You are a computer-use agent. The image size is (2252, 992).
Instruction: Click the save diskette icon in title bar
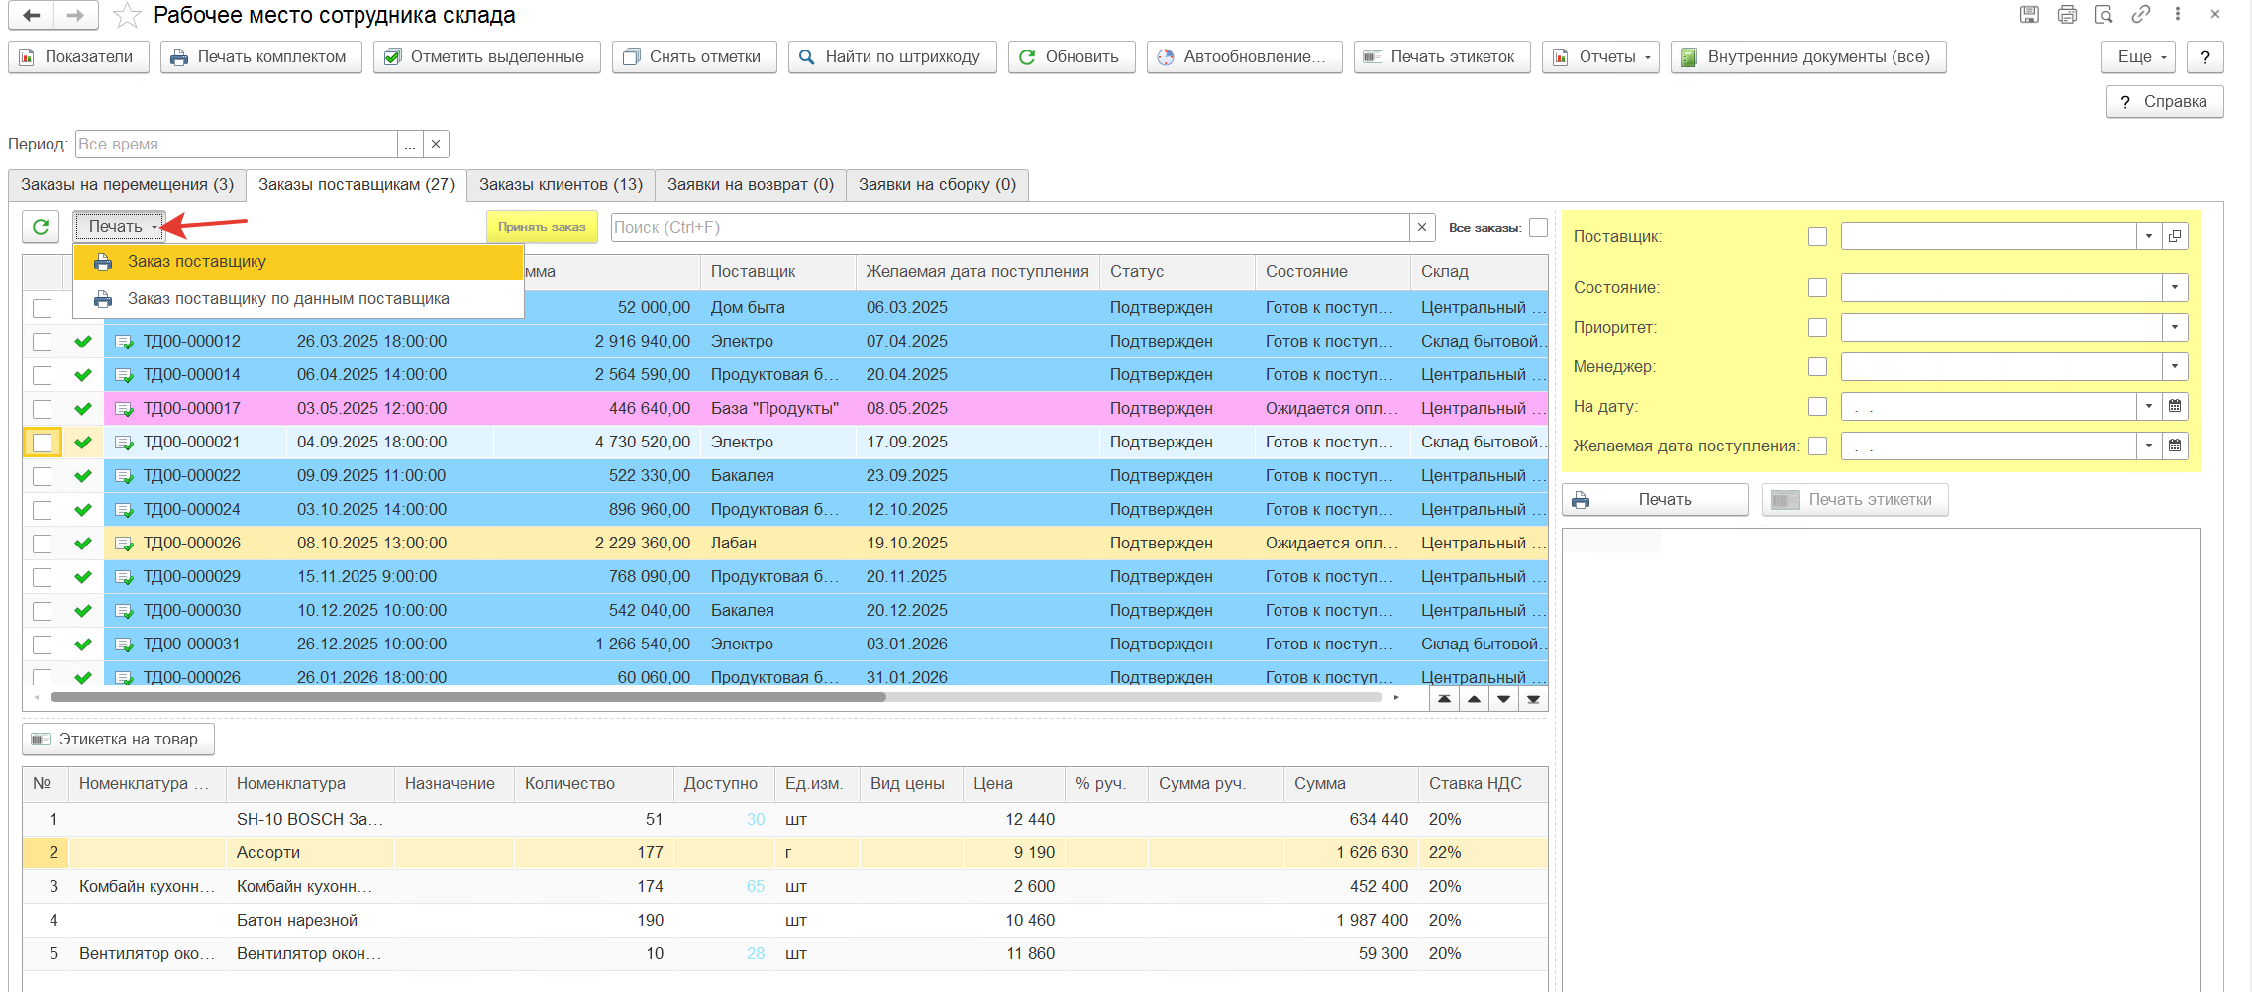click(x=2029, y=14)
